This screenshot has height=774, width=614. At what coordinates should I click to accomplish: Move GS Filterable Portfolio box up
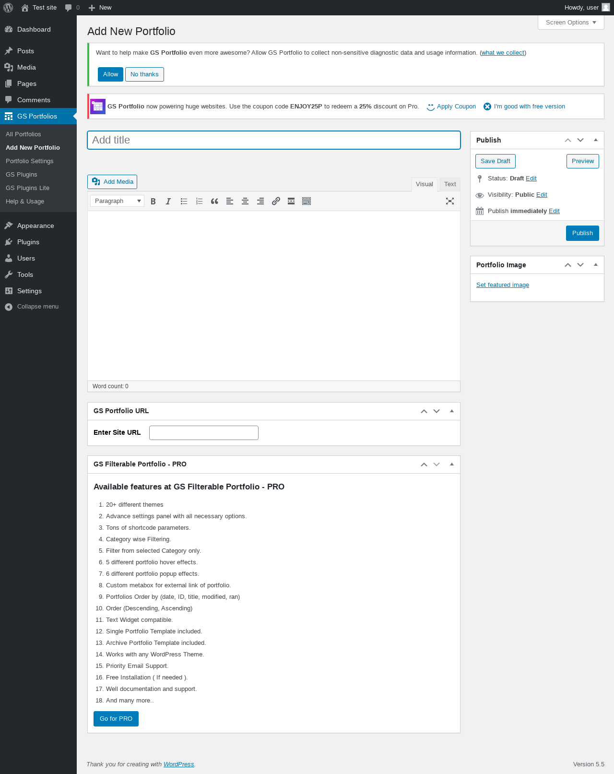(x=424, y=464)
